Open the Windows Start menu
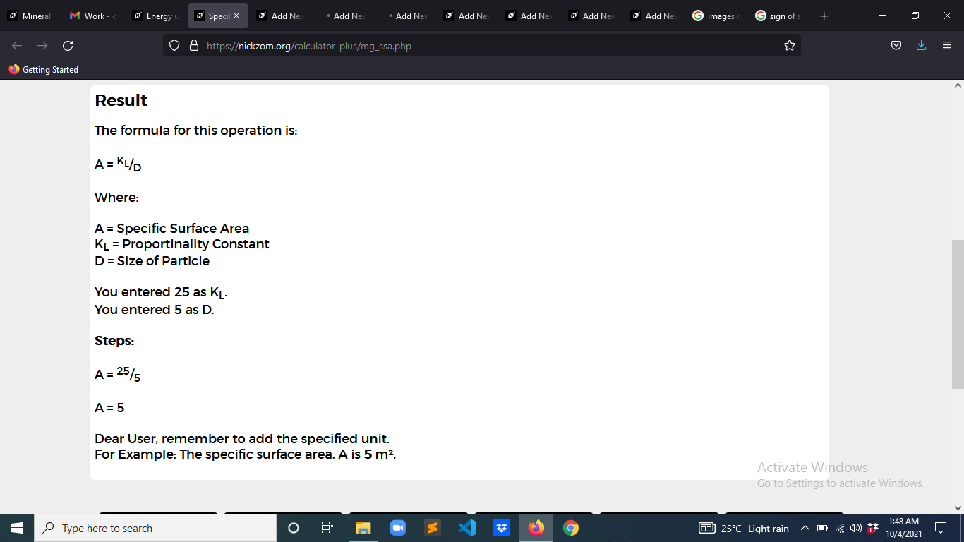 [17, 528]
